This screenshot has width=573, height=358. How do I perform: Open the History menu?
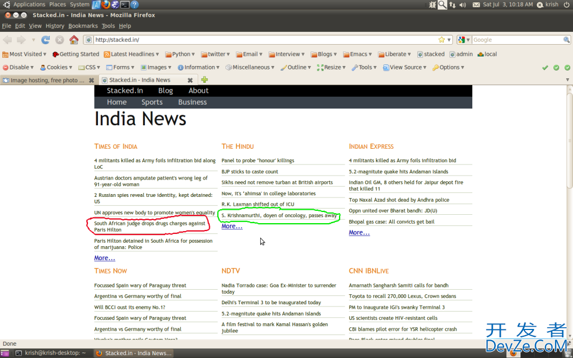click(55, 26)
